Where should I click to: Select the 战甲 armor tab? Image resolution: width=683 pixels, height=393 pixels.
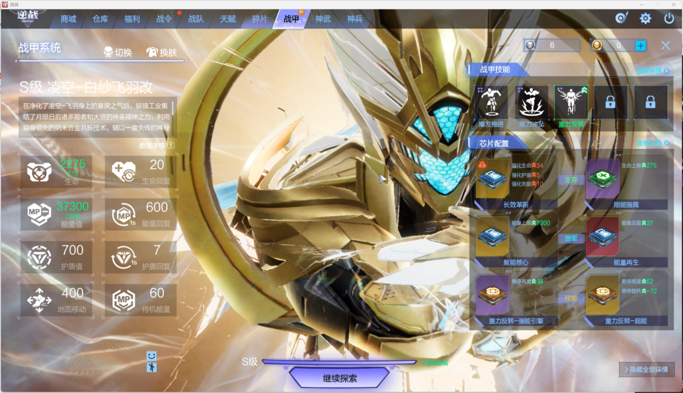(292, 19)
